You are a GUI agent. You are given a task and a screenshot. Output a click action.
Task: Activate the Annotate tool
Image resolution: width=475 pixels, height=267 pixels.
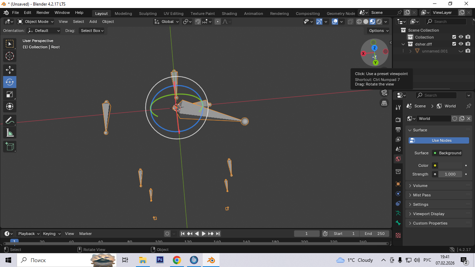(x=10, y=121)
